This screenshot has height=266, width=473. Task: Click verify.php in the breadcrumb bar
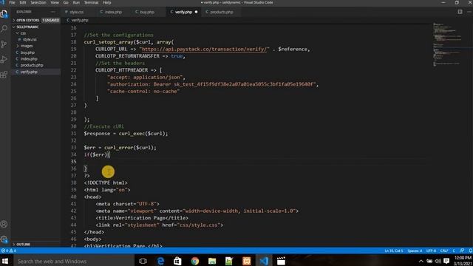tap(80, 20)
